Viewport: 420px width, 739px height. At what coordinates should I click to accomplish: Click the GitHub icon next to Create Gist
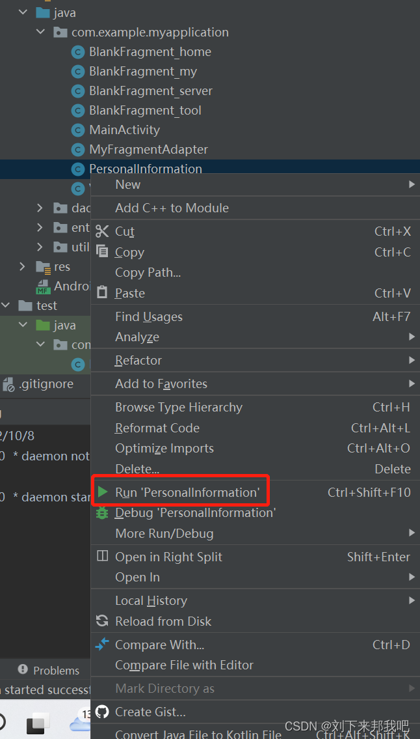point(102,712)
